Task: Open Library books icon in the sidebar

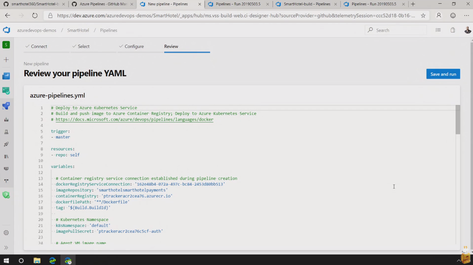Action: click(6, 157)
